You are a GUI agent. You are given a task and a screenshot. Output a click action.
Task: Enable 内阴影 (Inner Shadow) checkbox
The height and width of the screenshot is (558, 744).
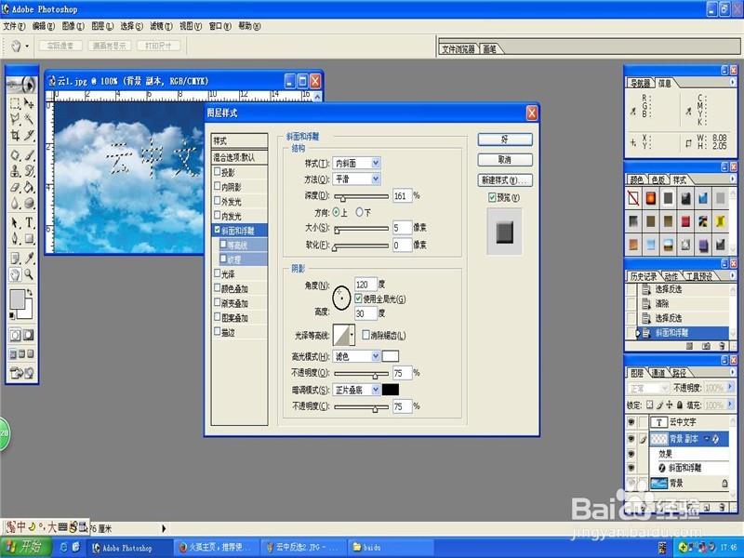tap(218, 186)
